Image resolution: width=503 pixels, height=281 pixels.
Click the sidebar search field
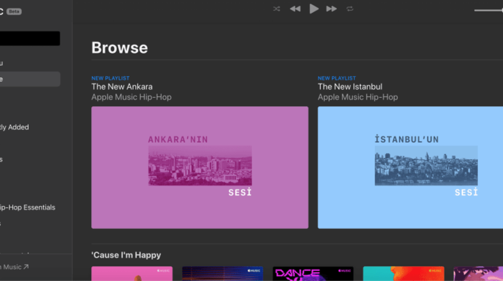30,38
